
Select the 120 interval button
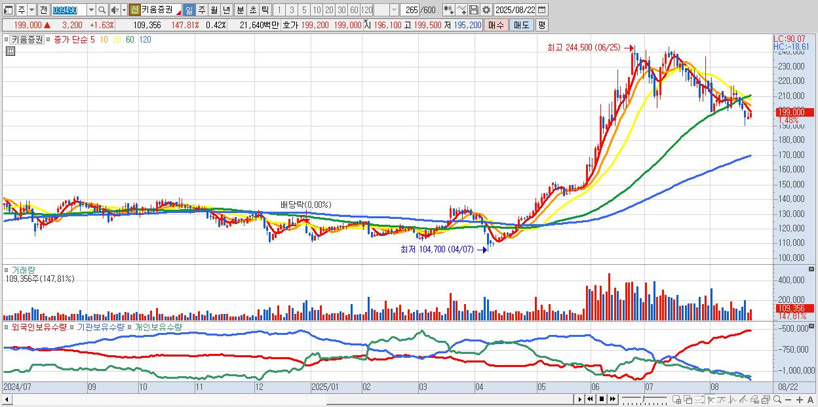click(x=366, y=10)
